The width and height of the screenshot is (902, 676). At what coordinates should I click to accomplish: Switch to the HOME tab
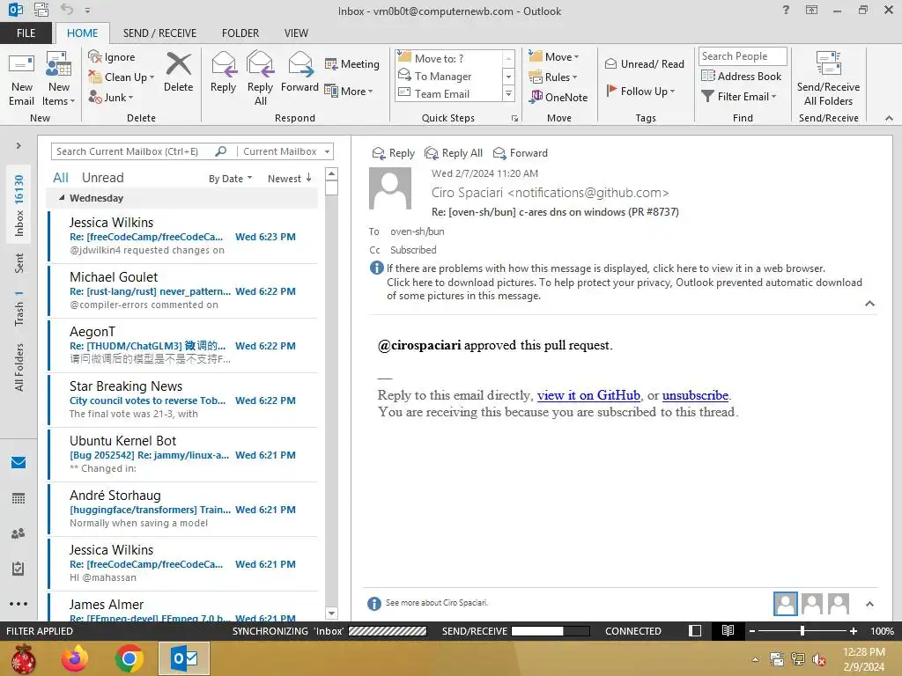pos(82,33)
